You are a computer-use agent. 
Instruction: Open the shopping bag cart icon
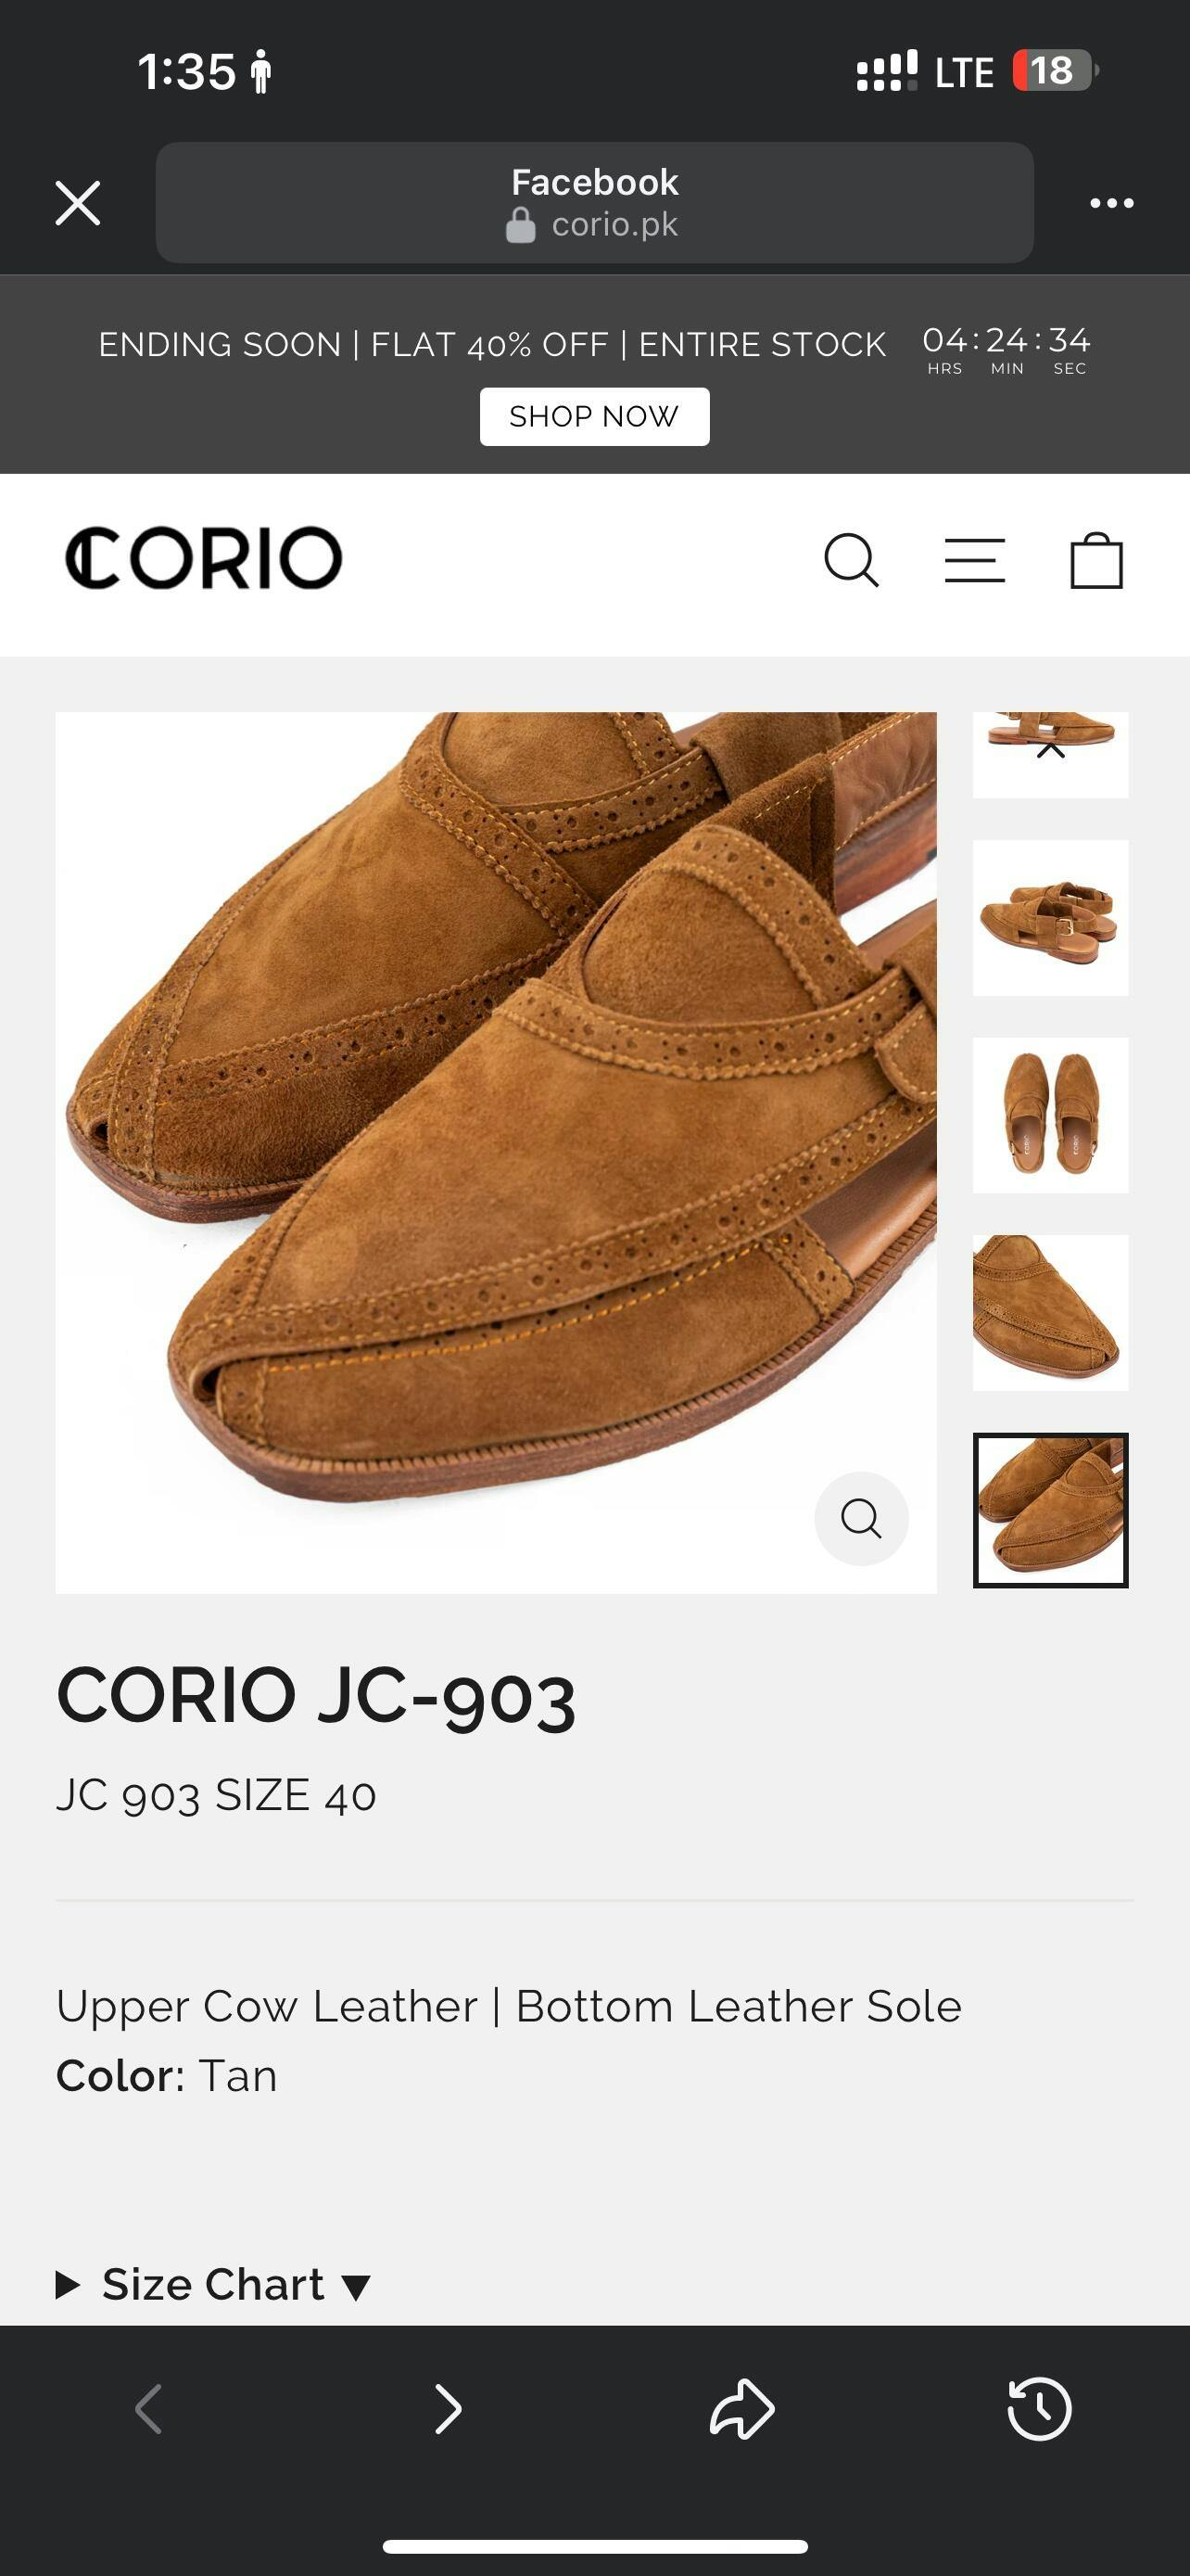1096,559
